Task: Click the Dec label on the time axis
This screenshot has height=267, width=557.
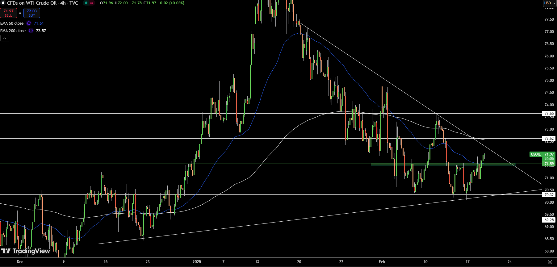Action: point(20,262)
